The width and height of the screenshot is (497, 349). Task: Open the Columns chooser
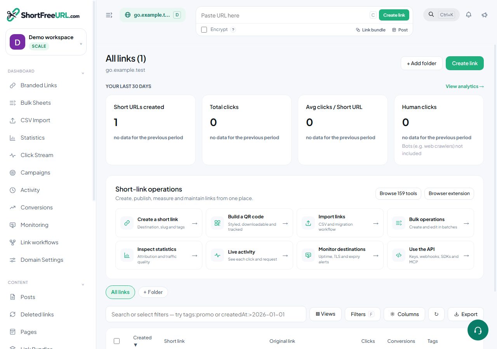pos(404,314)
